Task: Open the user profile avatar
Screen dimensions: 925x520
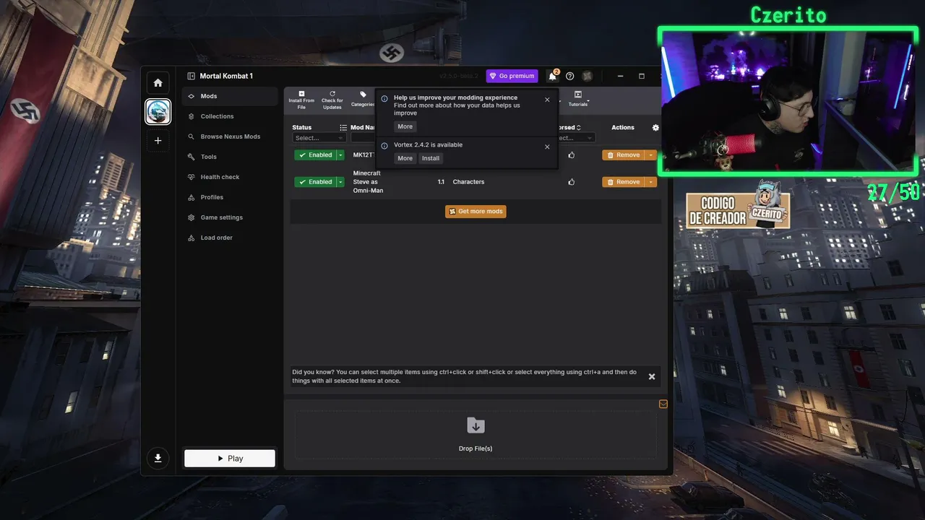Action: click(x=588, y=76)
